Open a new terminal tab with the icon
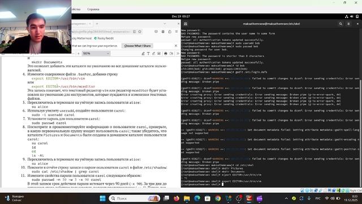Viewport: 362px width, 204px height. pyautogui.click(x=186, y=24)
